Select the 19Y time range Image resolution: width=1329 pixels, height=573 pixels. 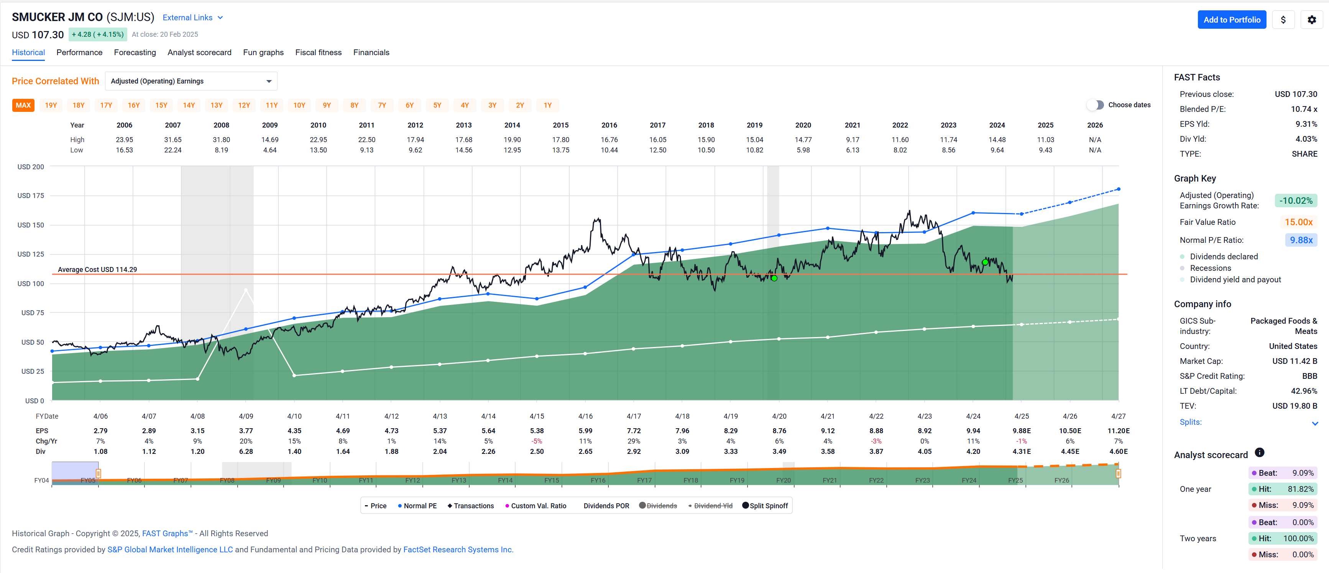point(51,105)
